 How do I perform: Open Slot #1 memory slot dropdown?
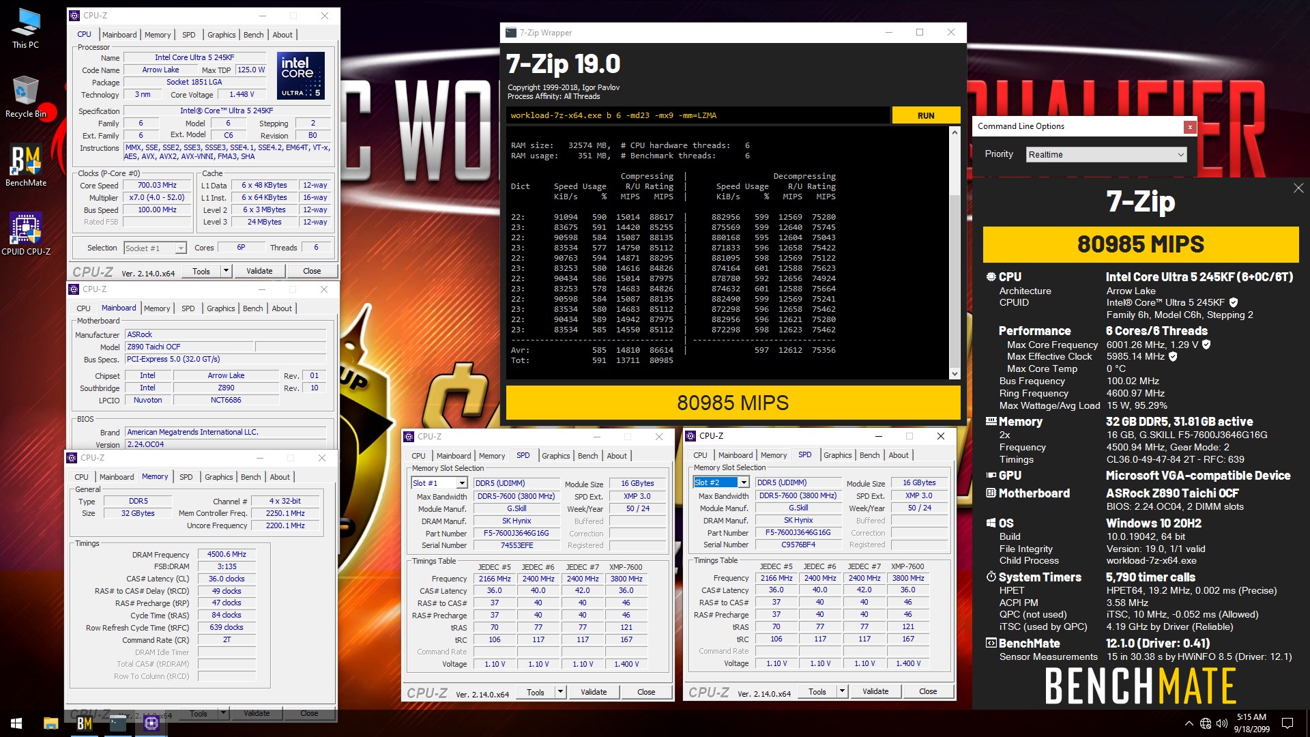439,483
